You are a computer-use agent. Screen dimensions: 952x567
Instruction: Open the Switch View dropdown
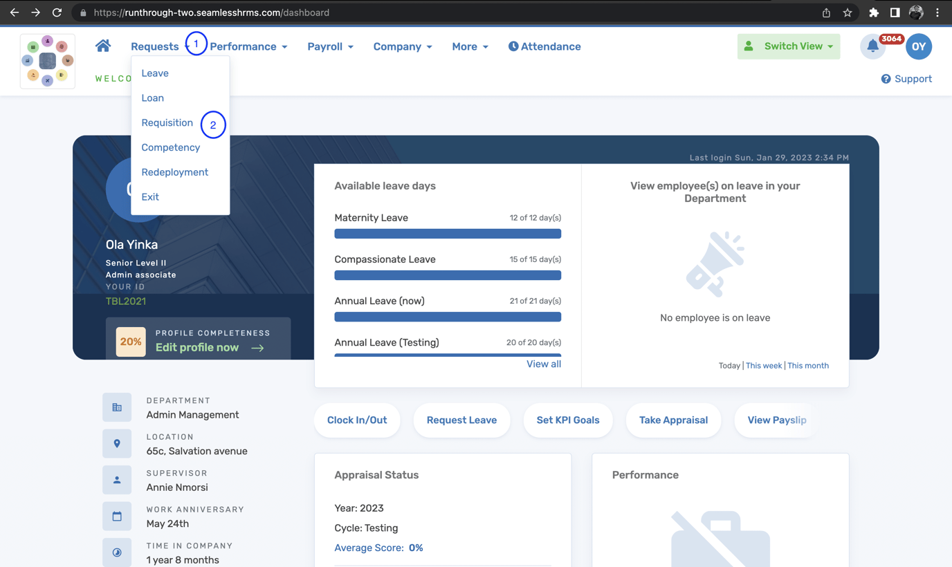788,46
